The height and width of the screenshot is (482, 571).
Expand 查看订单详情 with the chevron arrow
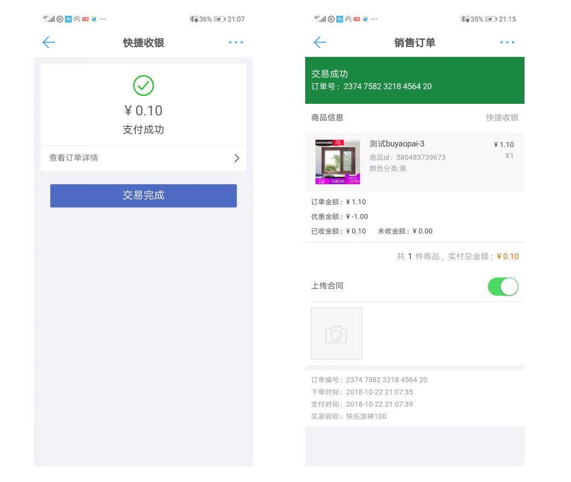[x=237, y=158]
